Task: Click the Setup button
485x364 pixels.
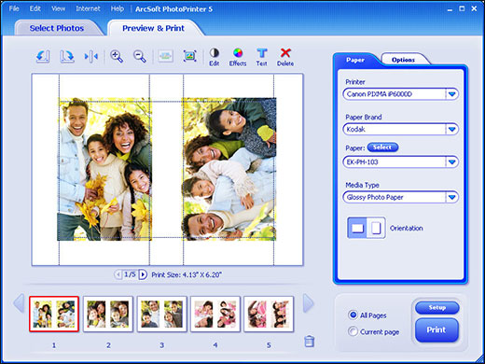Action: coord(437,307)
